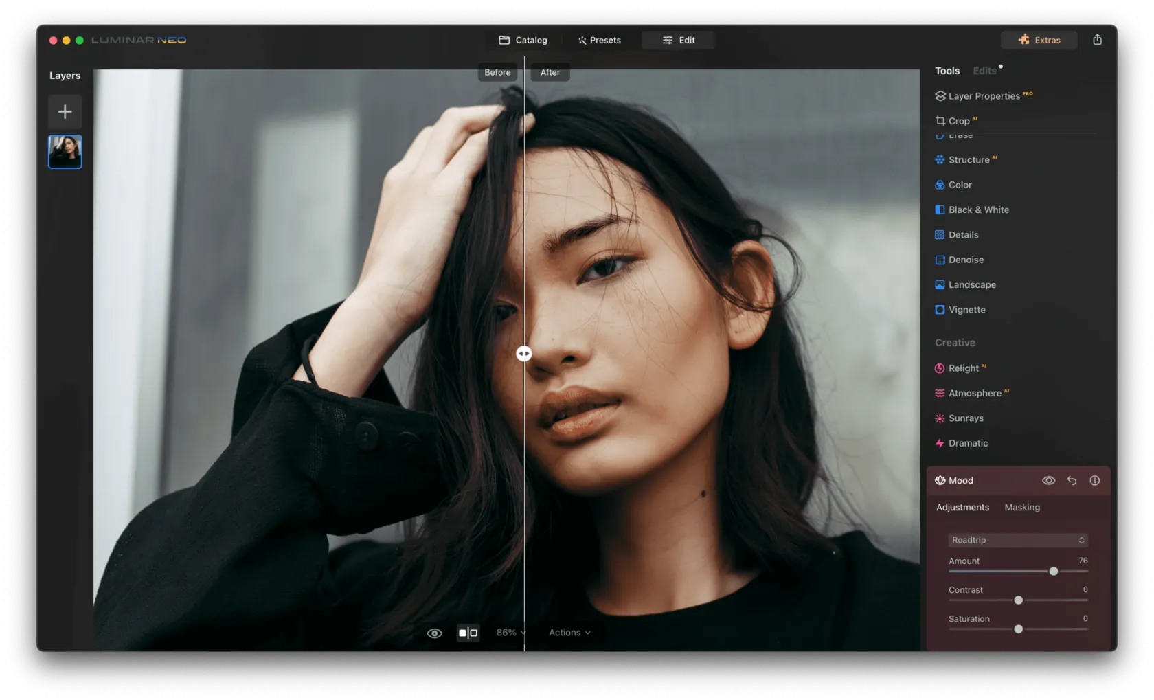Toggle the before/after split compare view
This screenshot has height=700, width=1154.
pyautogui.click(x=468, y=633)
